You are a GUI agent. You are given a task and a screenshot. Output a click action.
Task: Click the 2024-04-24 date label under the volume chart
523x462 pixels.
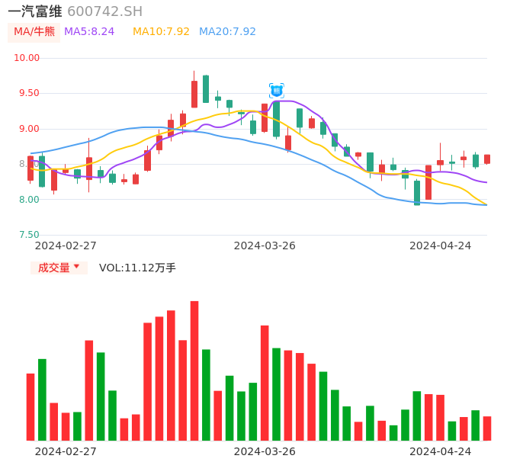pyautogui.click(x=440, y=451)
